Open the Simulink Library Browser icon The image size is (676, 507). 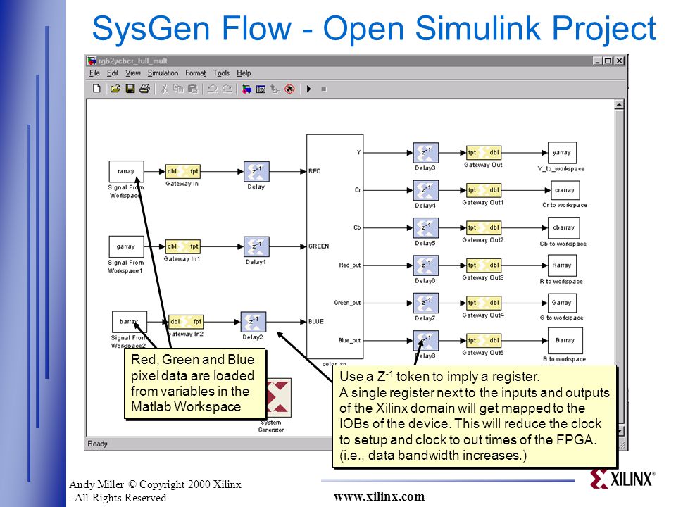(x=246, y=89)
